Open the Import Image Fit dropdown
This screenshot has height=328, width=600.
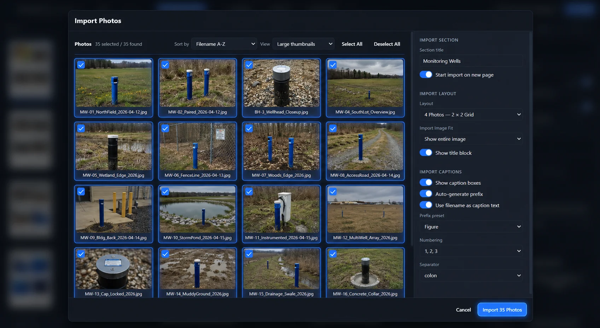(471, 139)
